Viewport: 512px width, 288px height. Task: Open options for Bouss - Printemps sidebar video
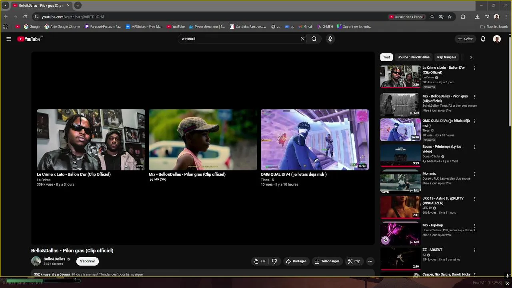(x=475, y=147)
